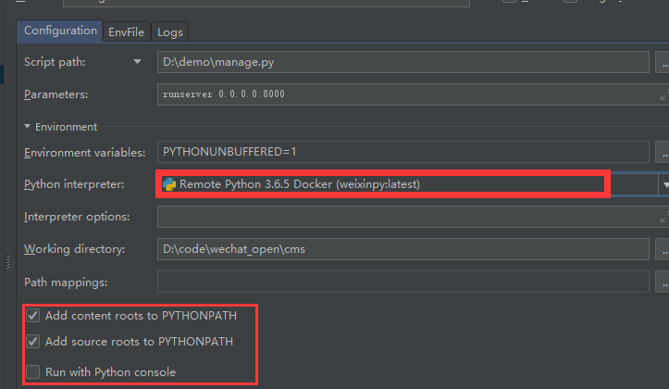
Task: Click the Interpreter options field
Action: point(413,217)
